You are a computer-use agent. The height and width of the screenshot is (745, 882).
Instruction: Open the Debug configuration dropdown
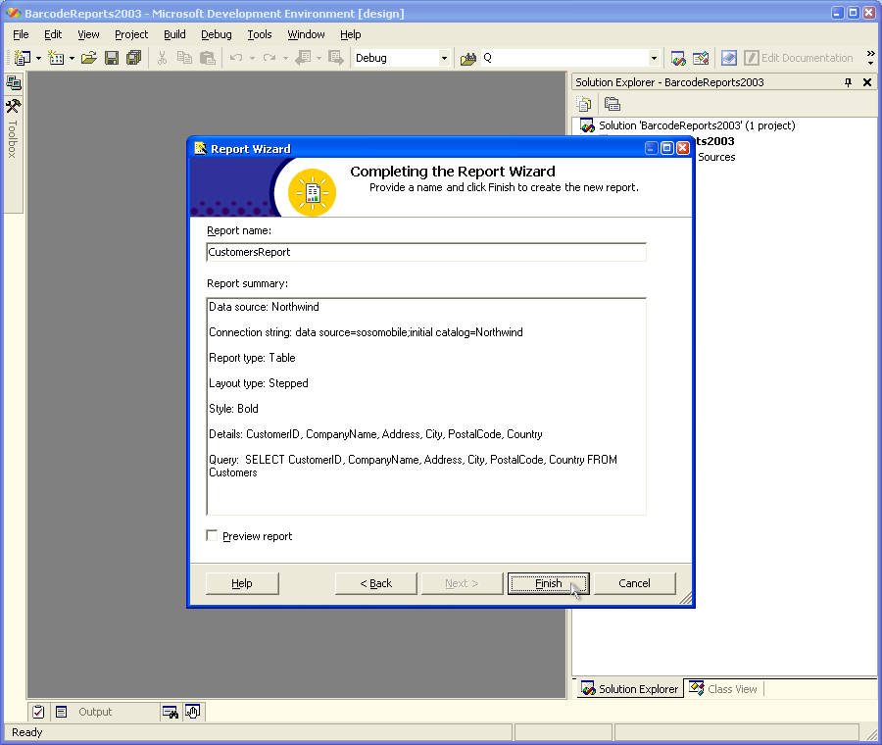pos(444,58)
